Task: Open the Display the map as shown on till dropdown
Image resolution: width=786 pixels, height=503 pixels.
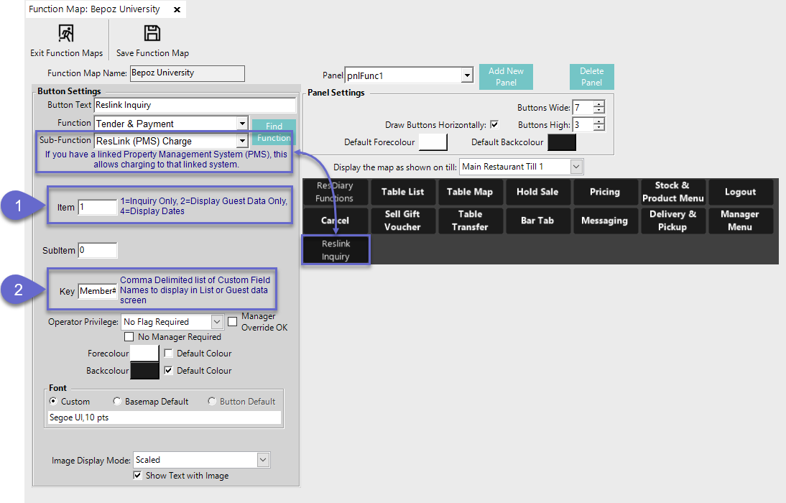Action: pos(576,167)
